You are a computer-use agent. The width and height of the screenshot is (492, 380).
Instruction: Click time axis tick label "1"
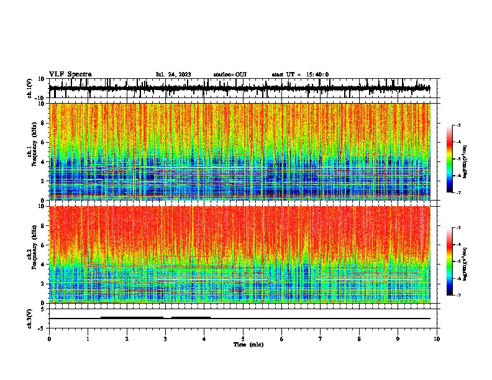click(88, 339)
